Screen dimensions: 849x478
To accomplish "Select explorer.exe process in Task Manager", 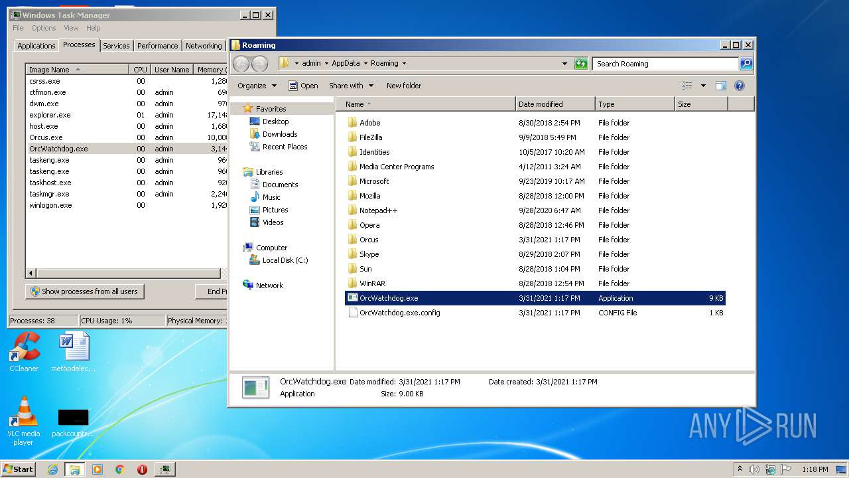I will click(x=127, y=115).
